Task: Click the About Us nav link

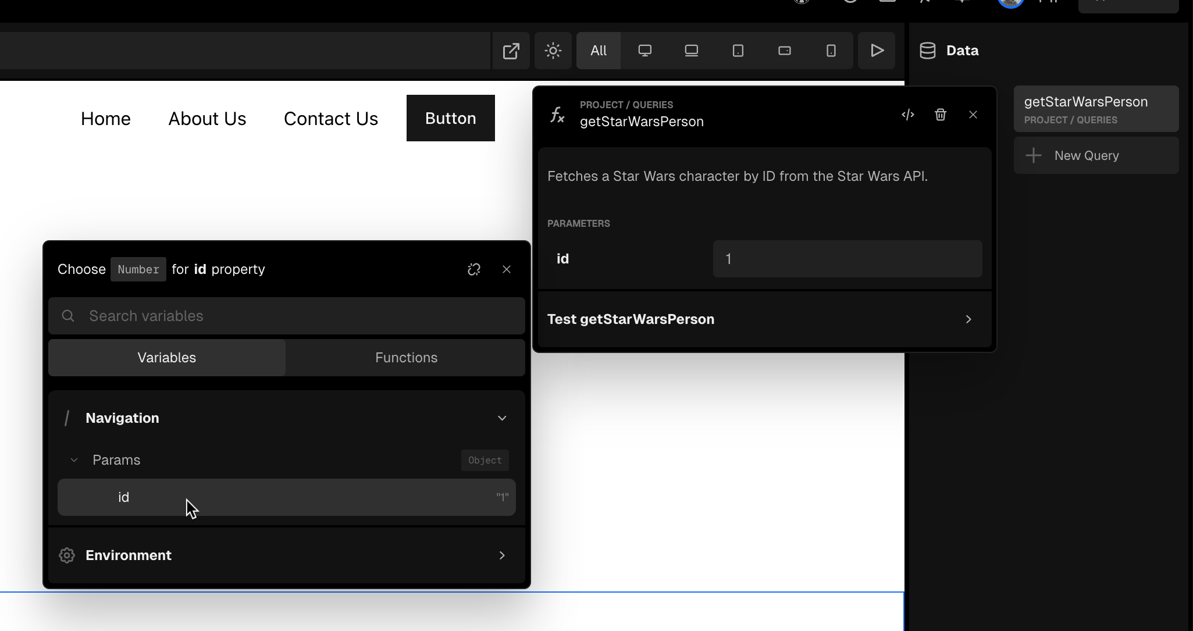Action: pyautogui.click(x=207, y=119)
